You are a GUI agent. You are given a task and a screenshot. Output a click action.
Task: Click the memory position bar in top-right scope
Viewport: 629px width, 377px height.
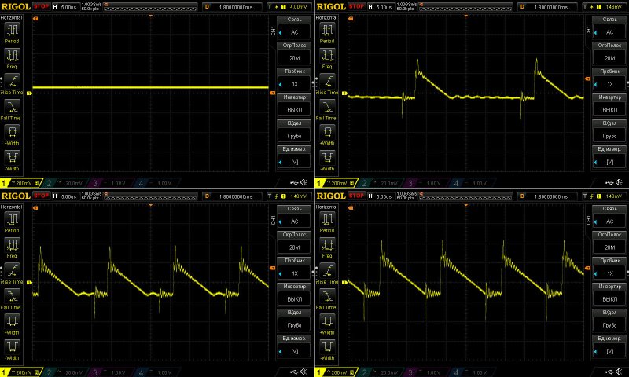click(x=455, y=5)
